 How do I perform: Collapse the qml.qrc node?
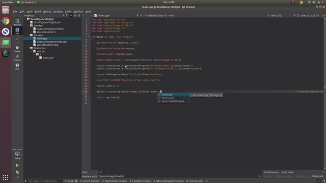click(x=32, y=51)
